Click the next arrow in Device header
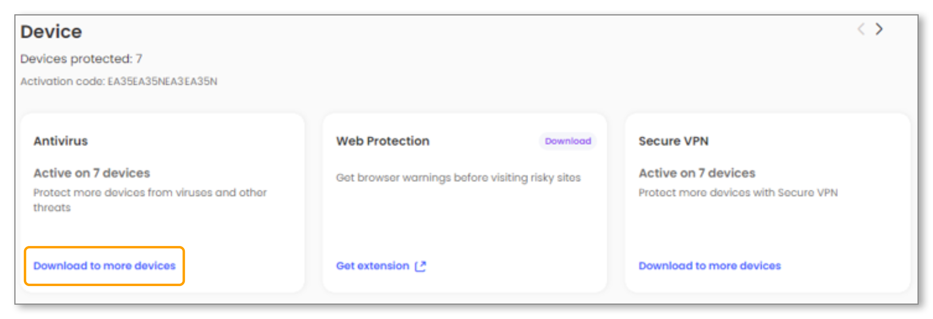 879,29
